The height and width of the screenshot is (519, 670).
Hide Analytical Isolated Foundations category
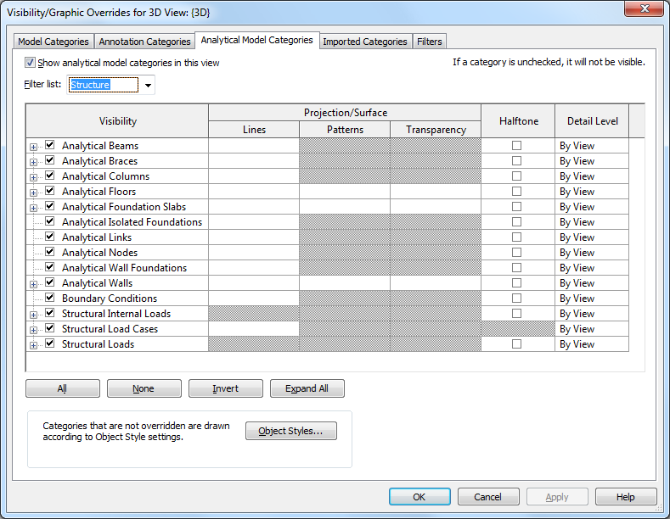(49, 221)
